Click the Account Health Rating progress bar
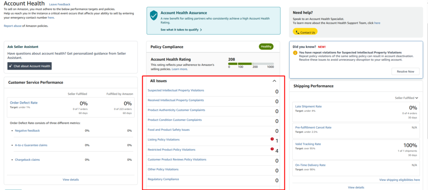The width and height of the screenshot is (428, 190). tap(251, 64)
